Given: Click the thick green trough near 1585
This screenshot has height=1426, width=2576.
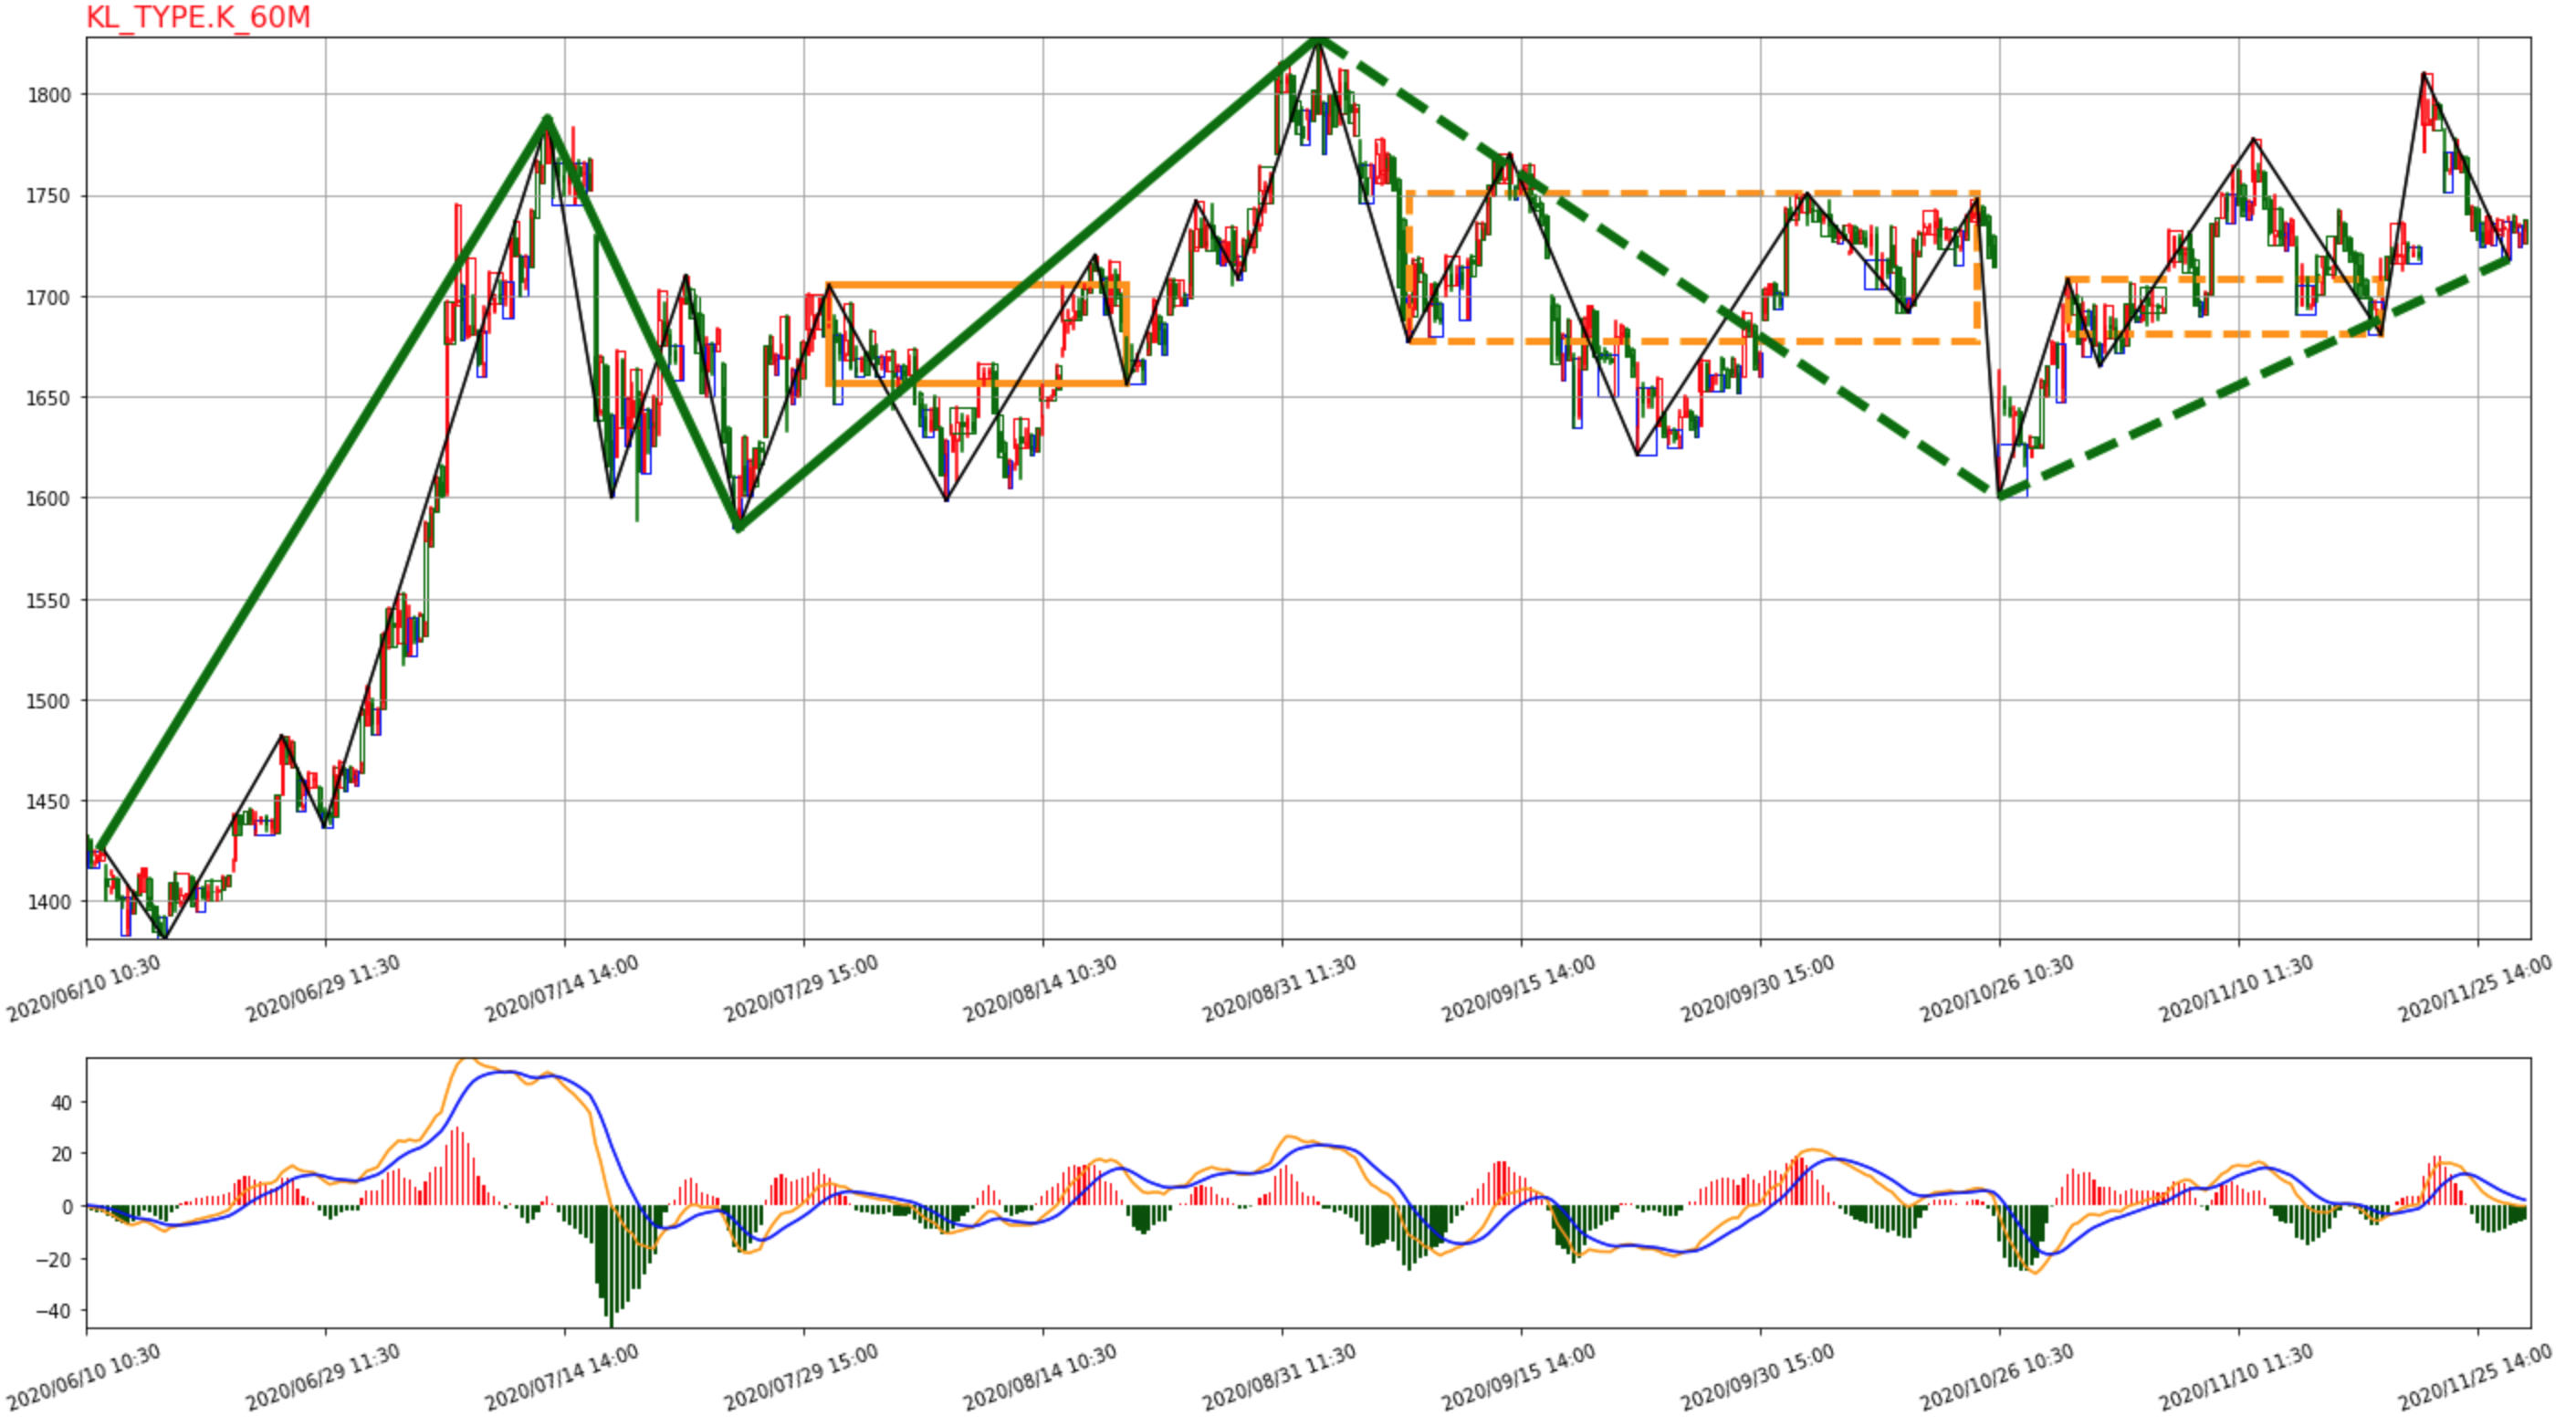Looking at the screenshot, I should pos(738,528).
